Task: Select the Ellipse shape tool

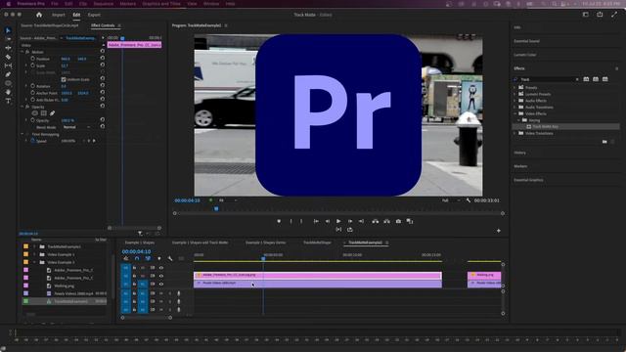Action: (x=8, y=83)
